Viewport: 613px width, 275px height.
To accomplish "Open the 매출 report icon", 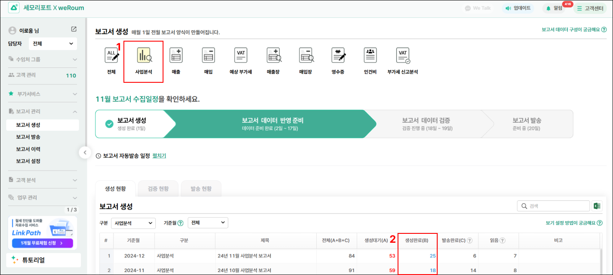I will [x=176, y=56].
